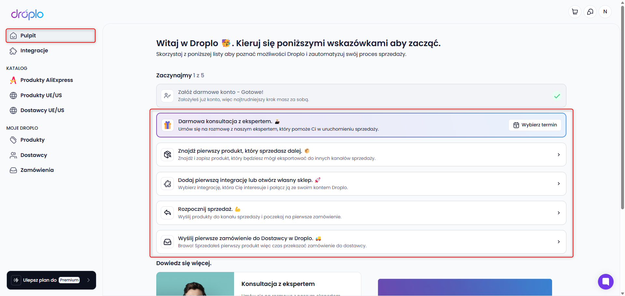Click the puzzle icon for first integration
Image resolution: width=625 pixels, height=296 pixels.
point(168,184)
